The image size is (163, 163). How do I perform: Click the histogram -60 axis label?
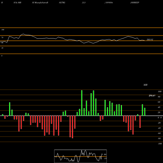tap(159, 133)
